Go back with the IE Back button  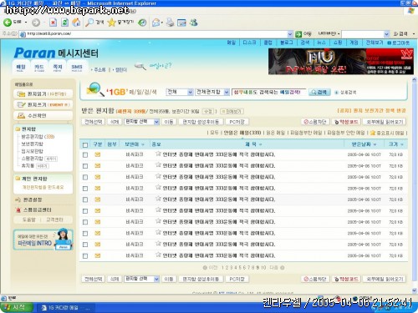point(8,23)
